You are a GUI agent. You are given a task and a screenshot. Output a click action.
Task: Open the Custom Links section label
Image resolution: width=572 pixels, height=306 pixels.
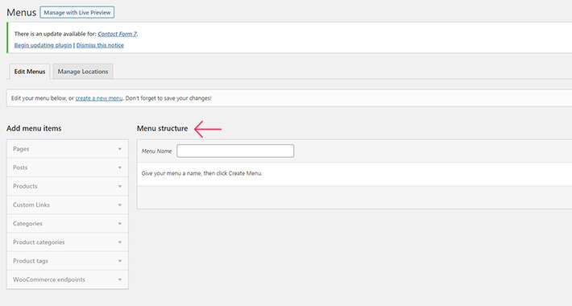pos(31,205)
